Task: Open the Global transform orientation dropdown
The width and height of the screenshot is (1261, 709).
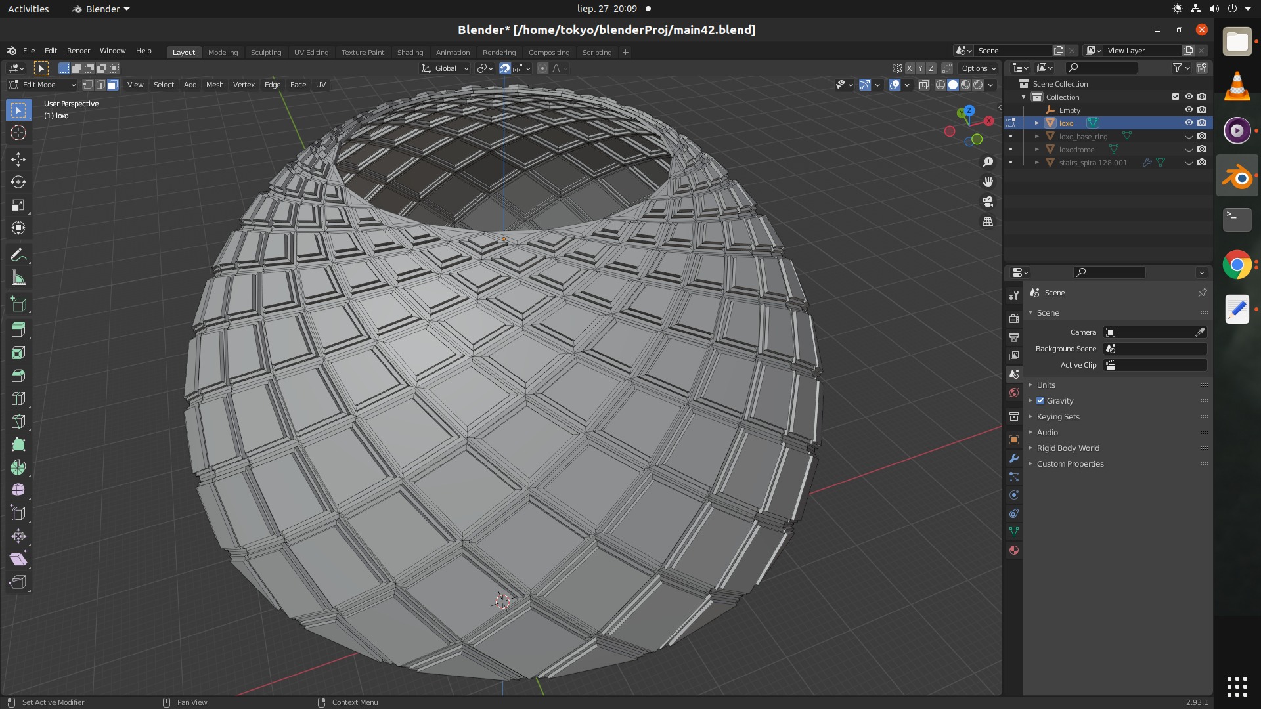Action: coord(445,68)
